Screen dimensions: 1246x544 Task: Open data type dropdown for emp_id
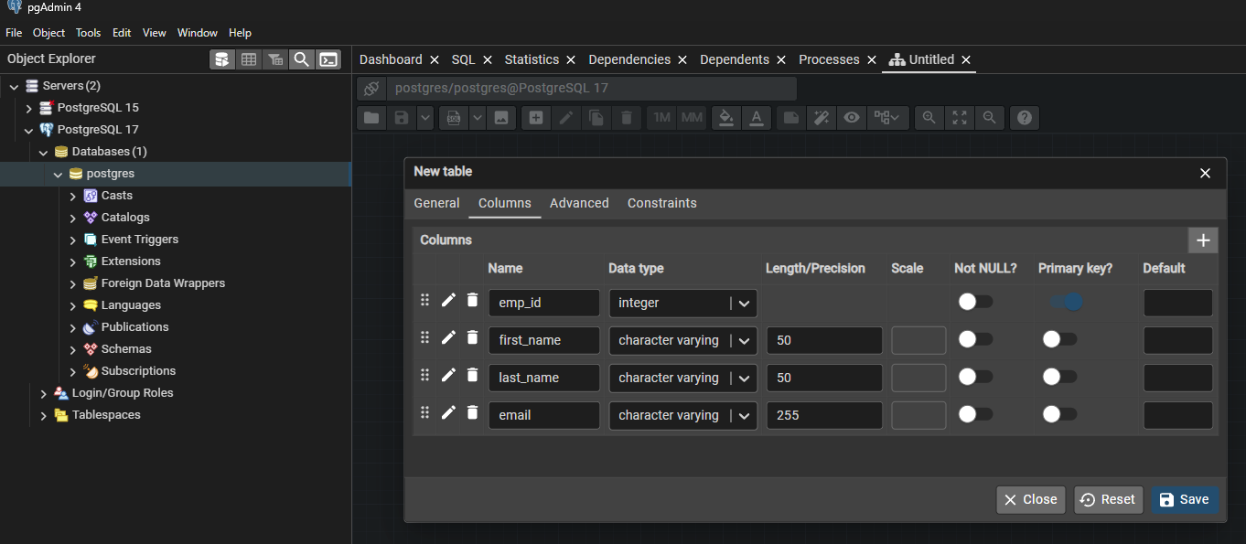click(745, 304)
